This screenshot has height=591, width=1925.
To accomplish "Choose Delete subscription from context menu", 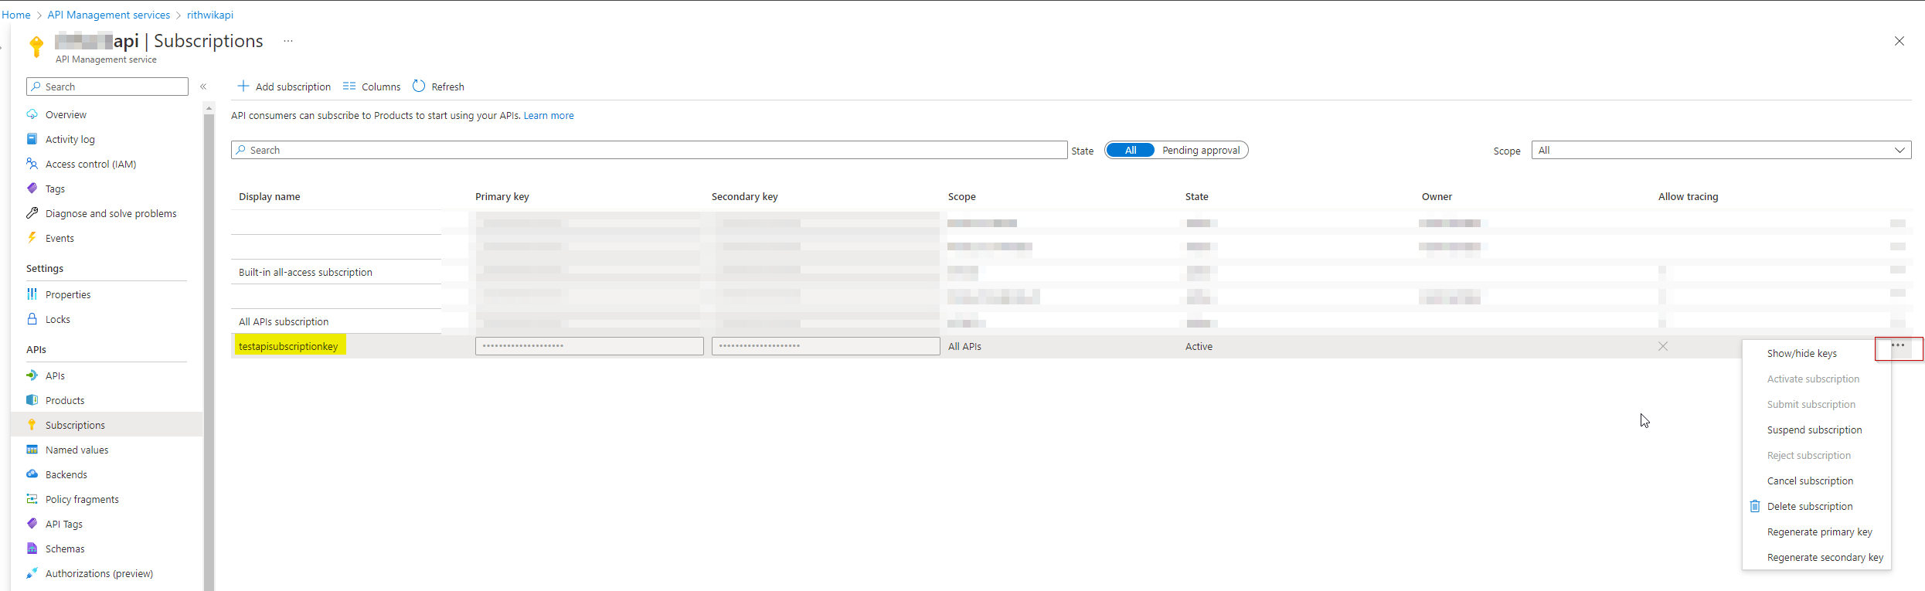I will coord(1810,506).
